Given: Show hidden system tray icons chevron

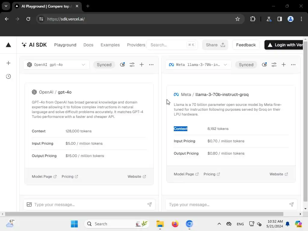Looking at the screenshot, I should [219, 224].
